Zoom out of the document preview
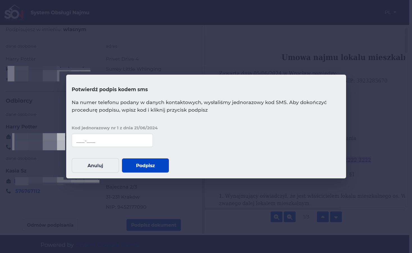This screenshot has width=412, height=253. click(x=290, y=217)
